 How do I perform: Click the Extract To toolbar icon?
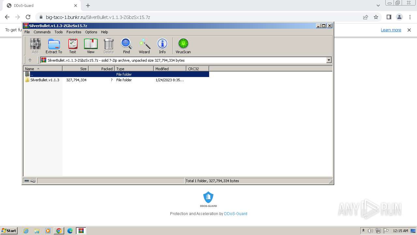pos(54,46)
